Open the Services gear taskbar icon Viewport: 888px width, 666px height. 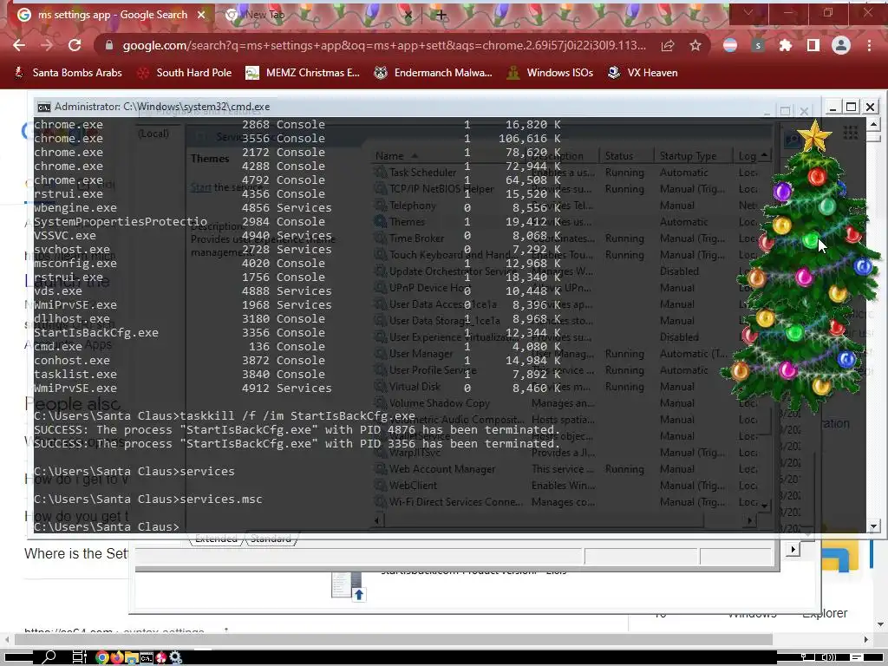click(175, 657)
